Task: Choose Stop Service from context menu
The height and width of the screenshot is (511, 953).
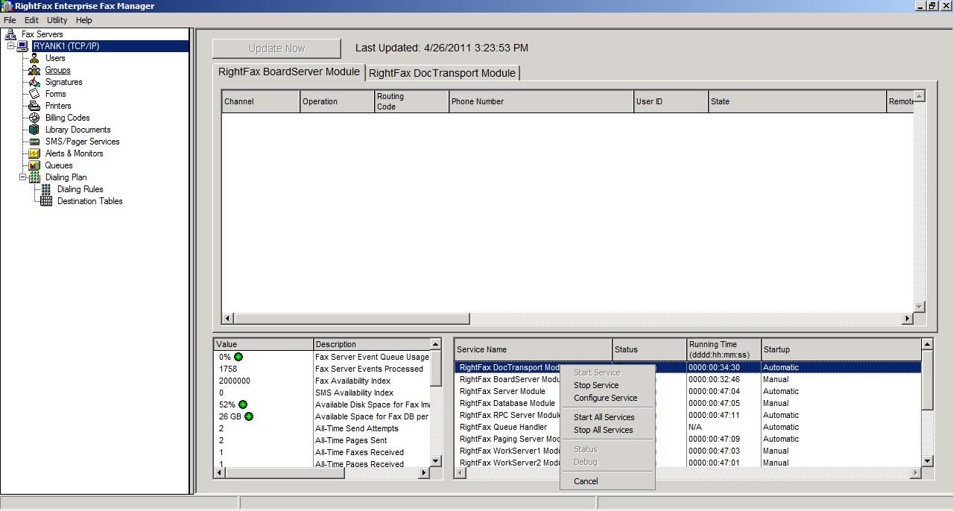Action: coord(596,385)
